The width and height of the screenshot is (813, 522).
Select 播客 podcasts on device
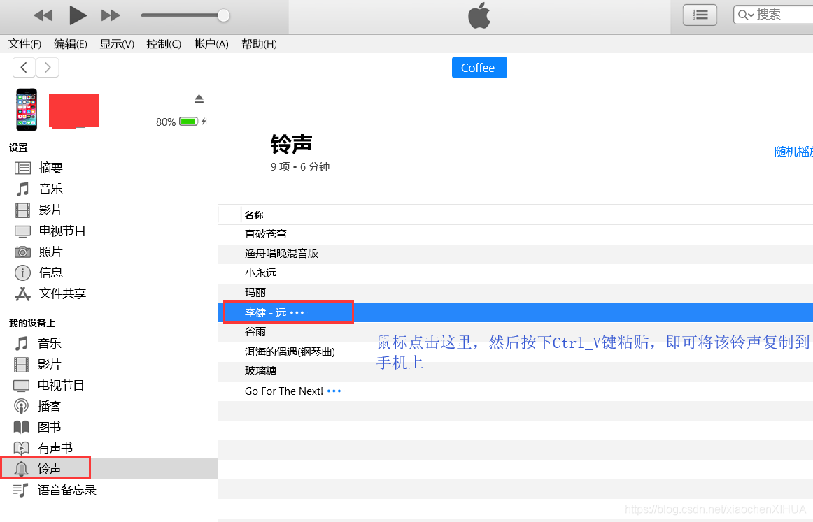50,406
